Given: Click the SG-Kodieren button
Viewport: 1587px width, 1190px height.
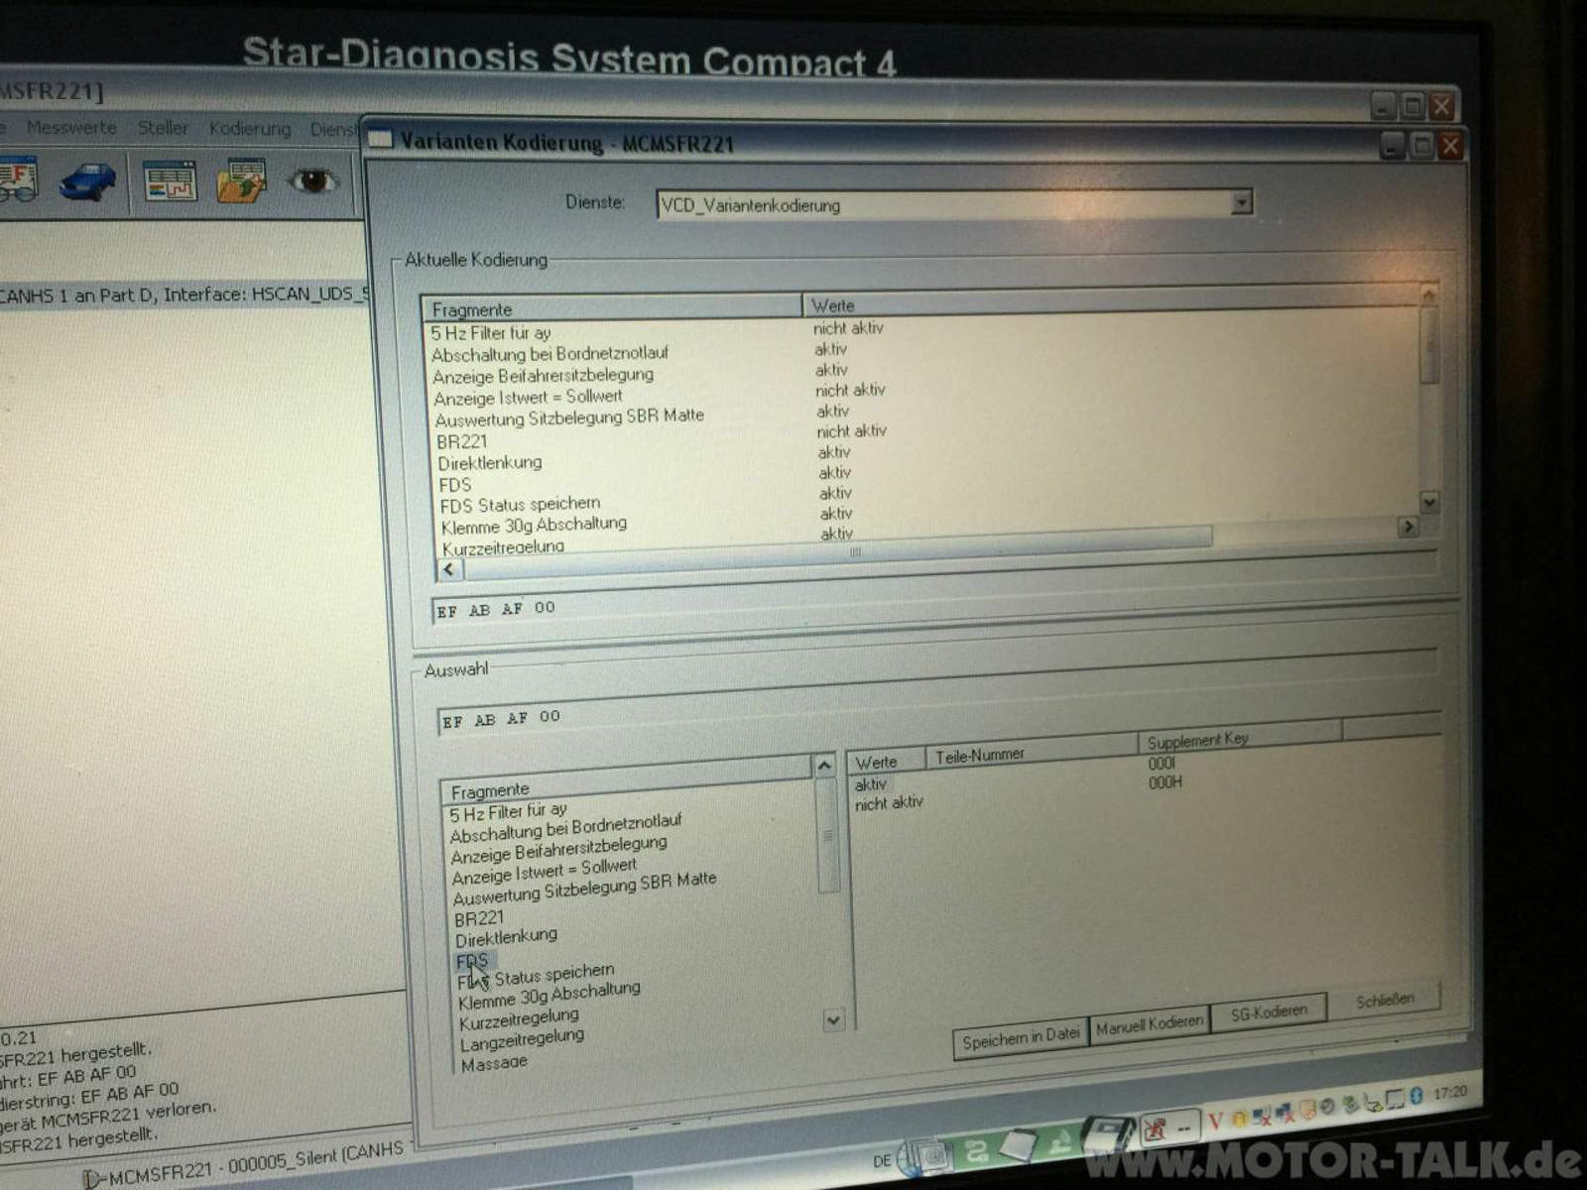Looking at the screenshot, I should pos(1269,1012).
